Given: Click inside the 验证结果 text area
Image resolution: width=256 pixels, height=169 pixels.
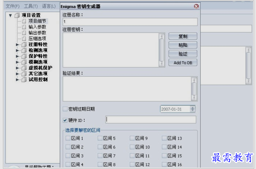Looking at the screenshot, I should pos(127,89).
